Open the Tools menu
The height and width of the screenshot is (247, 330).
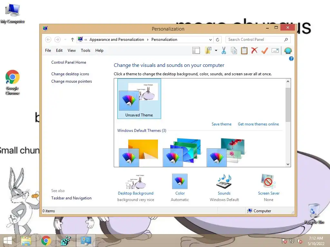click(x=85, y=50)
